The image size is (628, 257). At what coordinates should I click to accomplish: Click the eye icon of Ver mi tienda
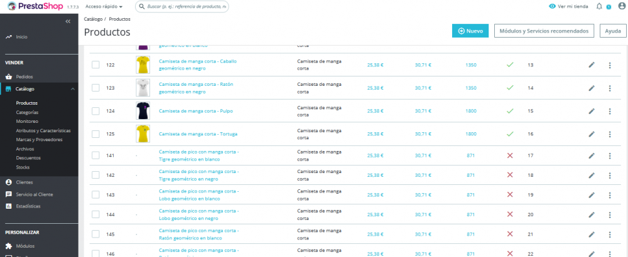552,6
